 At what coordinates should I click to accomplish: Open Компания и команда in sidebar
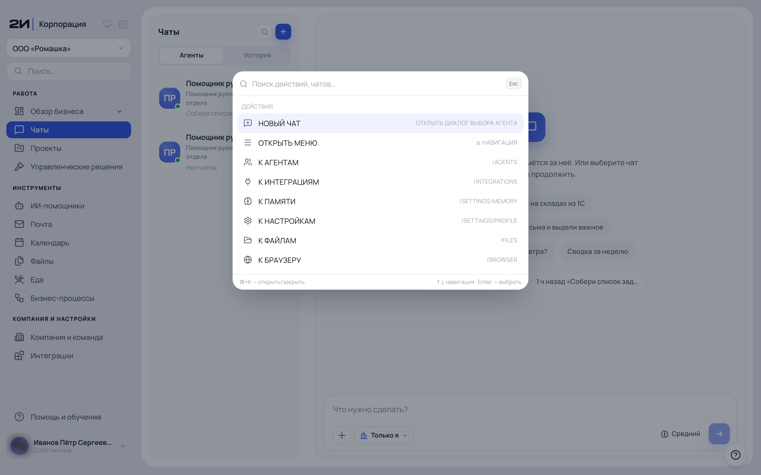pyautogui.click(x=68, y=337)
